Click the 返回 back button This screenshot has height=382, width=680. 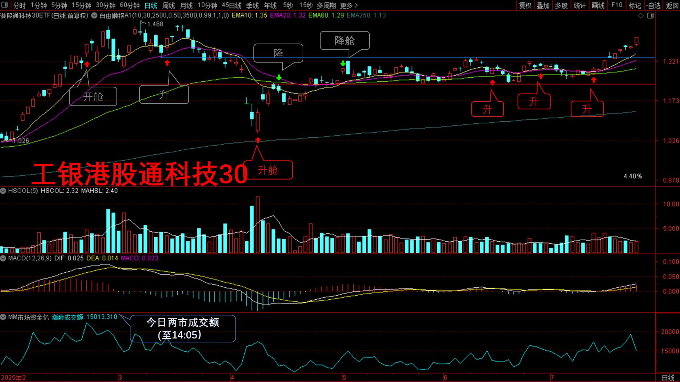click(672, 5)
